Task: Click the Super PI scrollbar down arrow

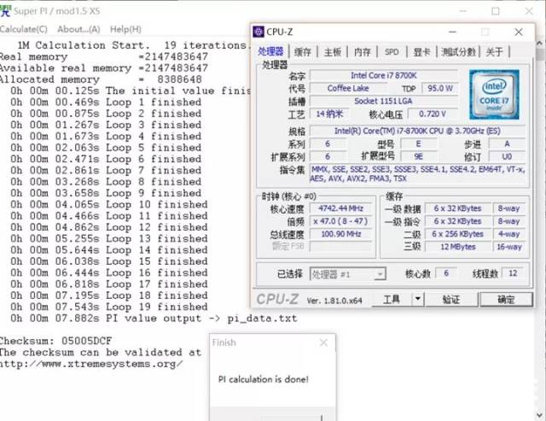Action: pyautogui.click(x=540, y=415)
